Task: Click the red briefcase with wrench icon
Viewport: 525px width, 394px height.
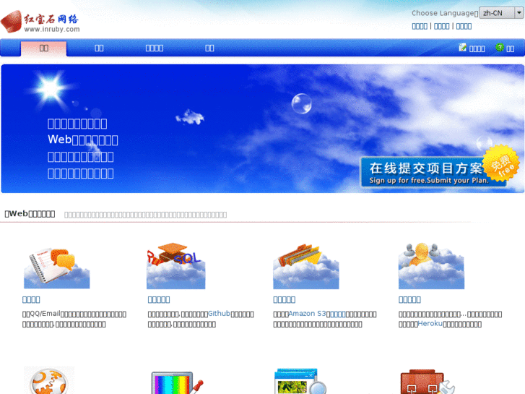Action: pyautogui.click(x=428, y=382)
